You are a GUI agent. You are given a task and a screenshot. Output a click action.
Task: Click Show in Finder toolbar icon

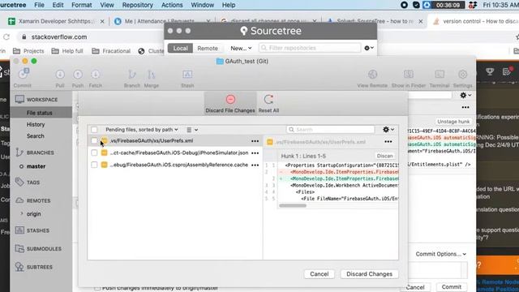pos(409,75)
